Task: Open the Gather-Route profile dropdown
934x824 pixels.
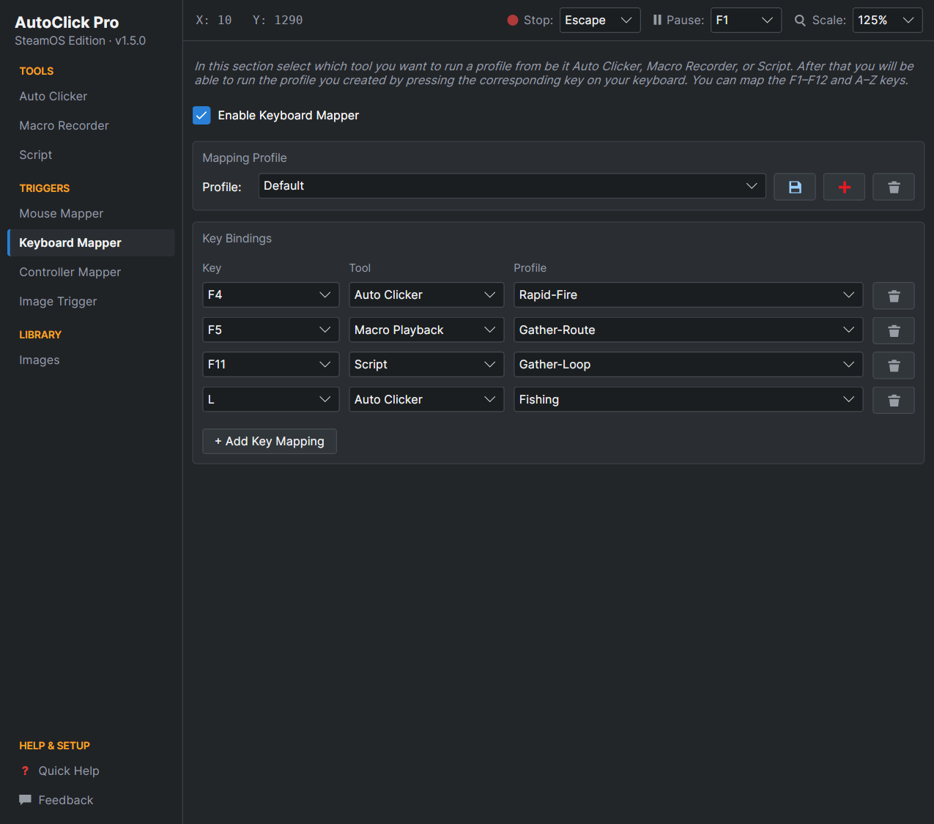Action: tap(688, 330)
